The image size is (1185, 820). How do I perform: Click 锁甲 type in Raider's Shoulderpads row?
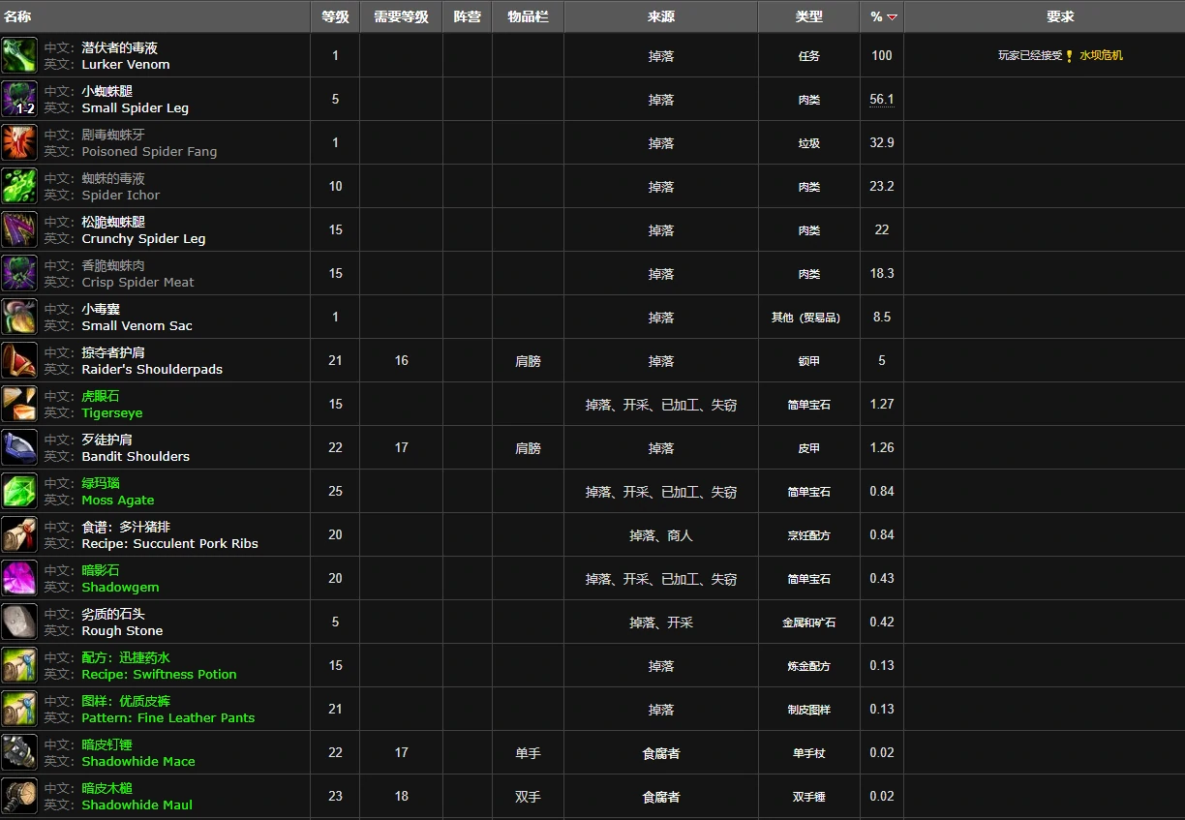[x=808, y=361]
